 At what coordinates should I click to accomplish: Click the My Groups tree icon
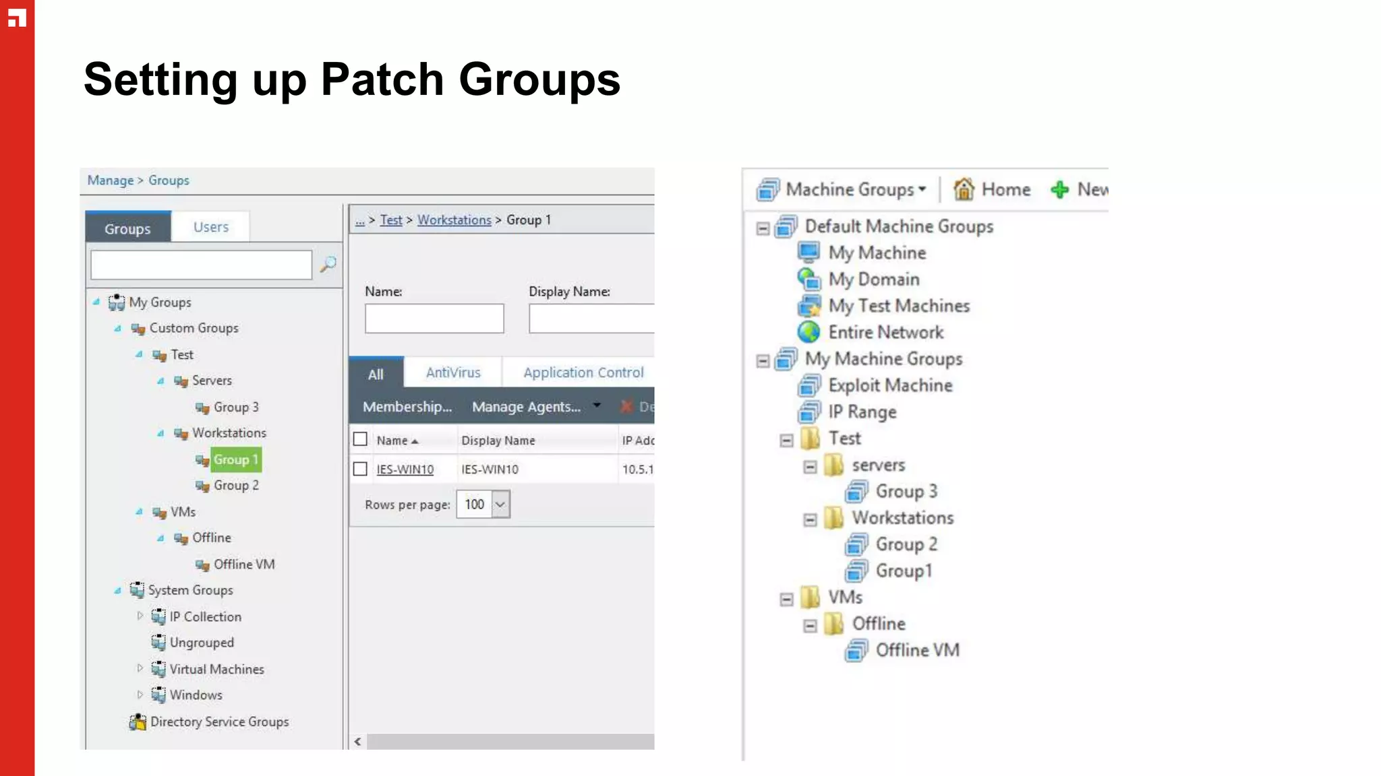click(116, 302)
